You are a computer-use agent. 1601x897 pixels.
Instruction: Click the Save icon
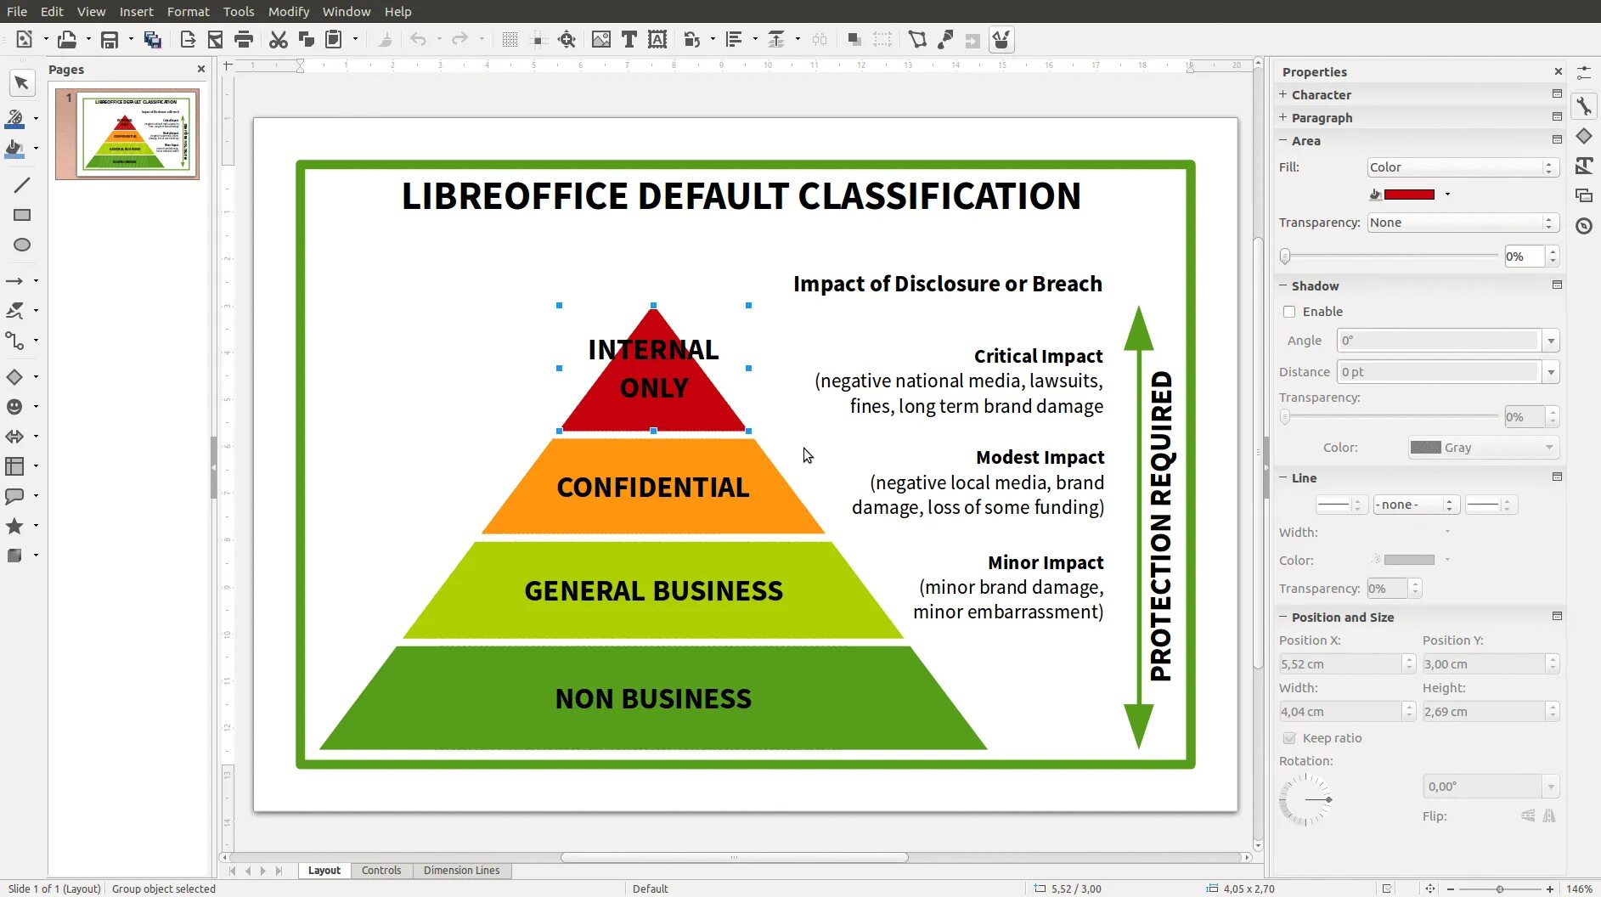point(110,39)
